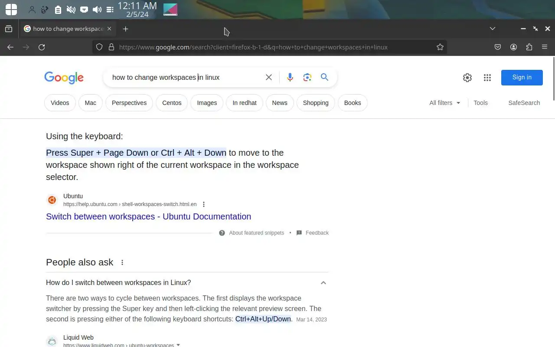Search by image with Google Lens
Screen dimensions: 555x347
click(x=307, y=77)
